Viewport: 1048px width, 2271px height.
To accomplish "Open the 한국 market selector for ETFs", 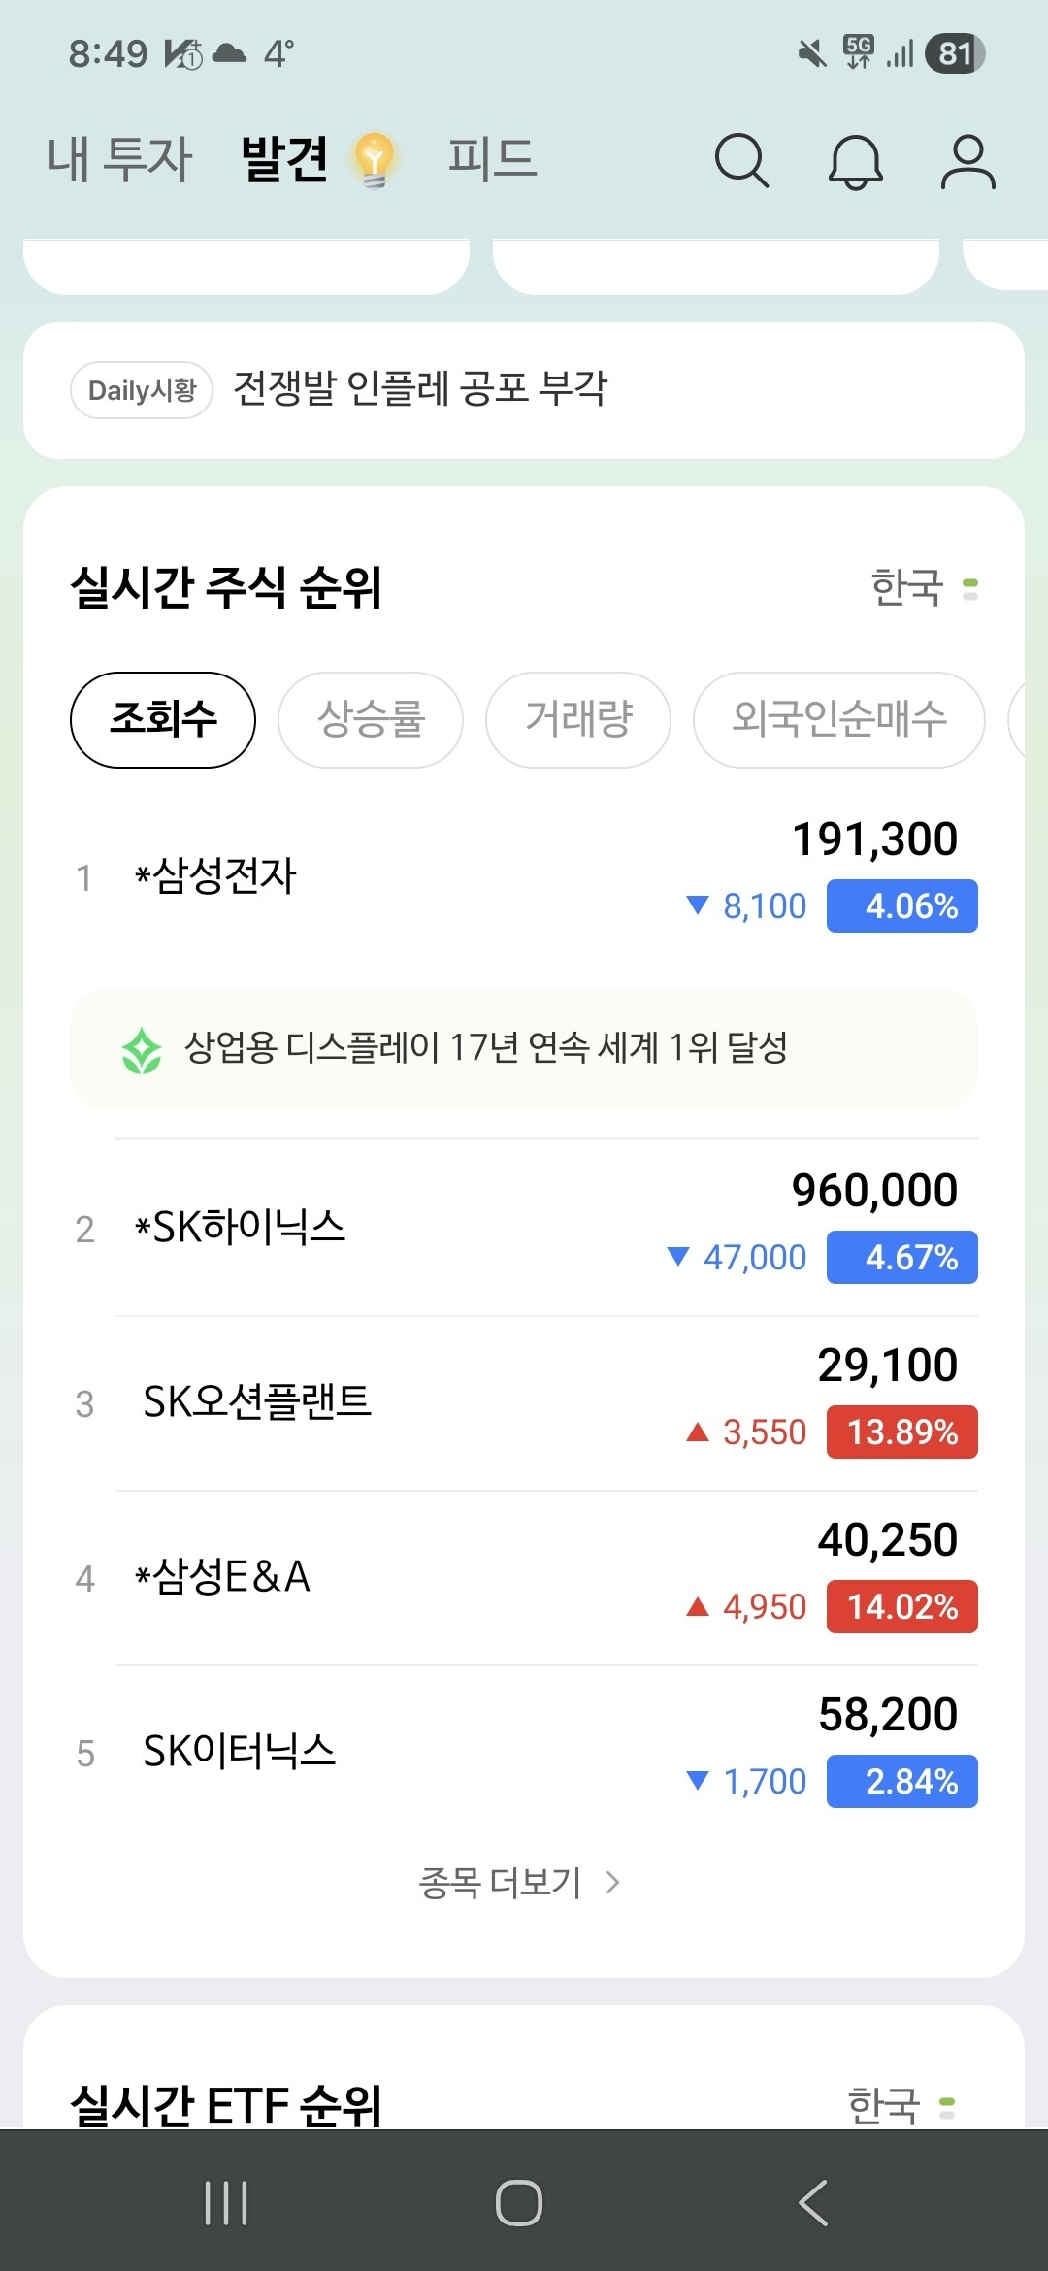I will [x=901, y=2106].
